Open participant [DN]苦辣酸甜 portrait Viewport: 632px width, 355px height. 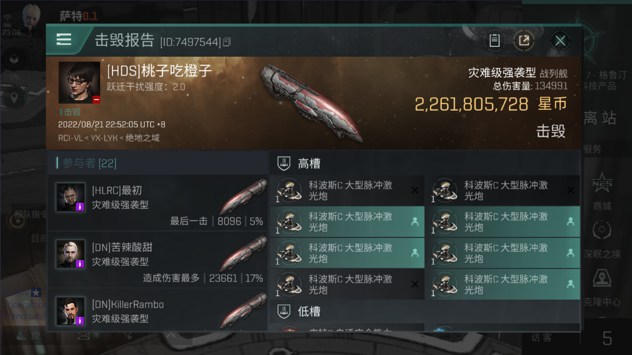coord(71,254)
